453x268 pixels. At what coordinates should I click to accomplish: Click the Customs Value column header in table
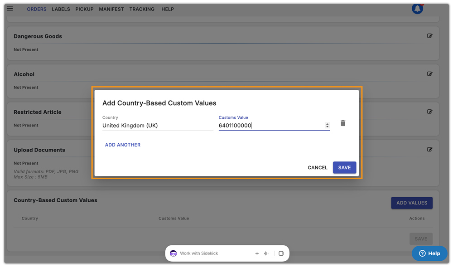click(173, 218)
